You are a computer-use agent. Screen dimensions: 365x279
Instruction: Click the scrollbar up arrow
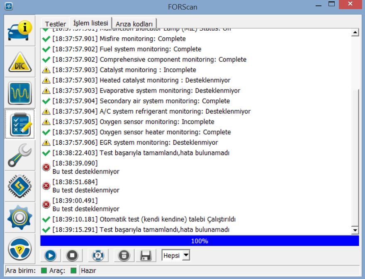point(355,32)
